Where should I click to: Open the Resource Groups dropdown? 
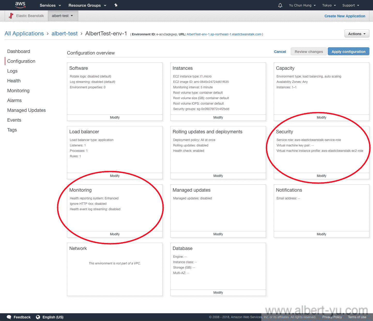(x=87, y=5)
